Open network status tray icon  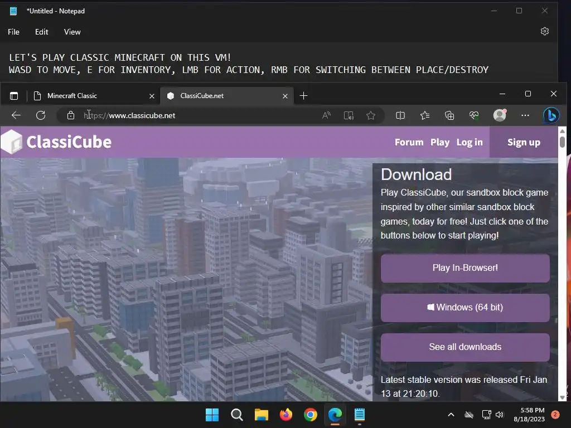click(486, 415)
